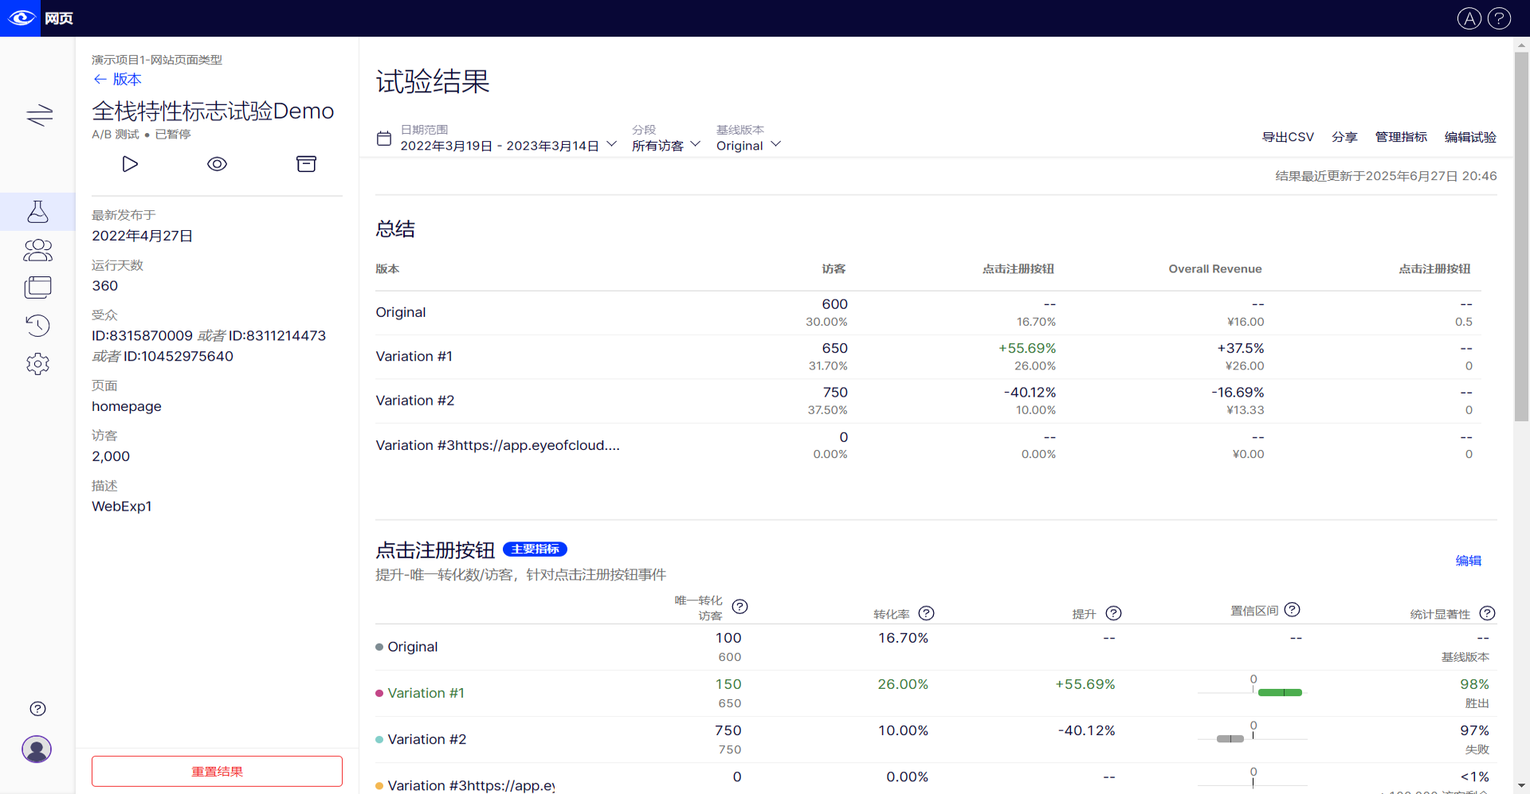Click Variation #3https://app.eyeofcloud.... summary row
1530x794 pixels.
tap(498, 445)
